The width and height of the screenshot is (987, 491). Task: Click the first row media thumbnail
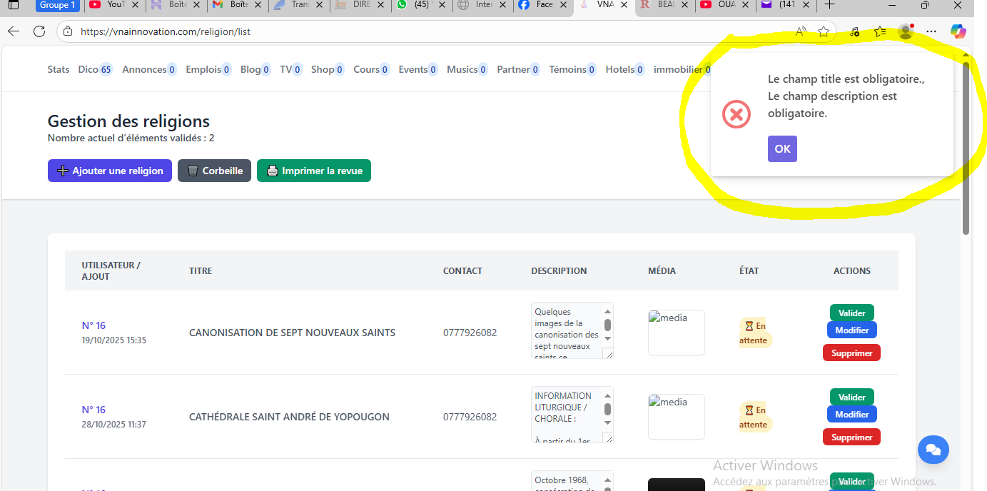(676, 333)
